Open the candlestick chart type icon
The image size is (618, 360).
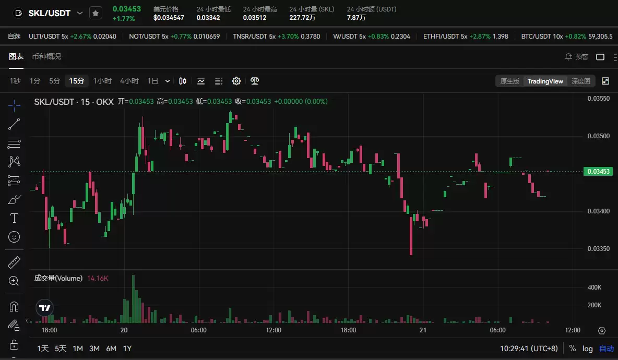[x=183, y=81]
